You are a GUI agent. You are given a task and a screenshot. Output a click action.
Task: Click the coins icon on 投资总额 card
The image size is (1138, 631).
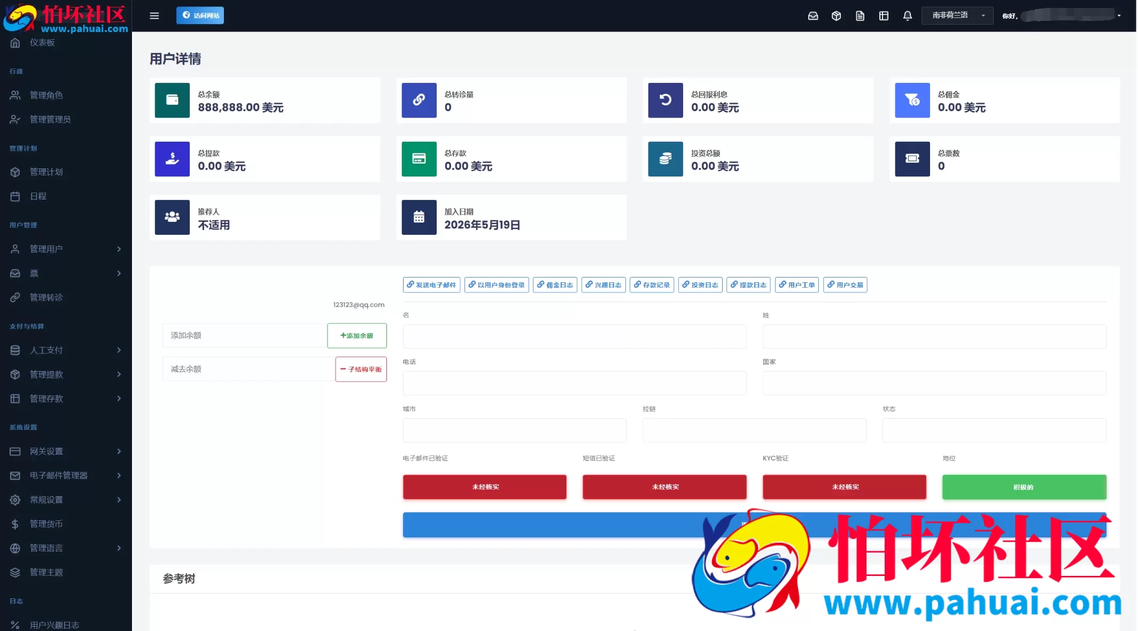coord(665,159)
